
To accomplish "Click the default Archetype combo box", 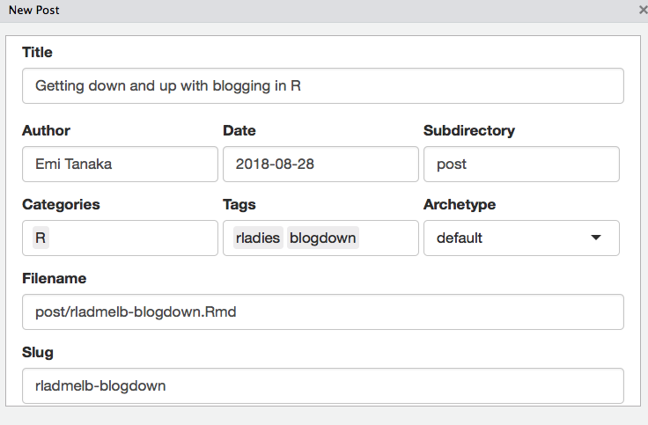I will 521,238.
